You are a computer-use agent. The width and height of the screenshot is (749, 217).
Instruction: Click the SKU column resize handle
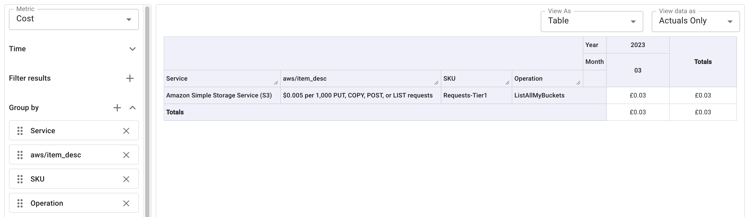pyautogui.click(x=507, y=83)
